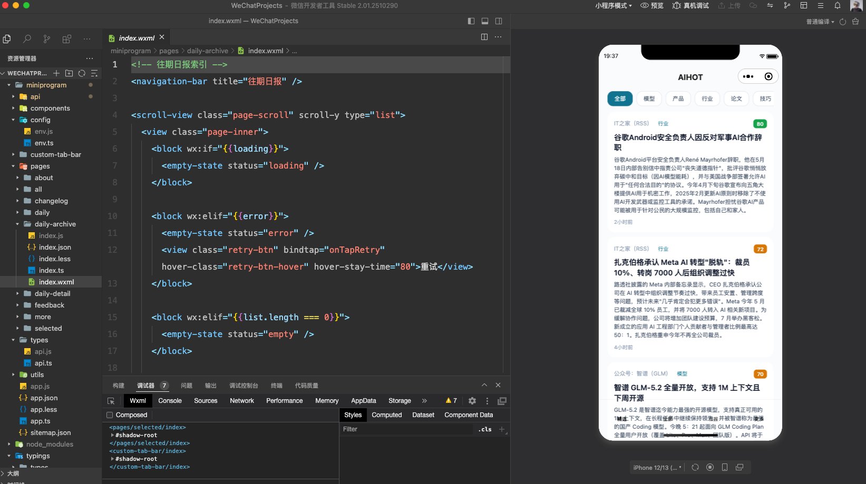Viewport: 866px width, 484px height.
Task: Open the Explorer view in activity bar
Action: pos(7,39)
